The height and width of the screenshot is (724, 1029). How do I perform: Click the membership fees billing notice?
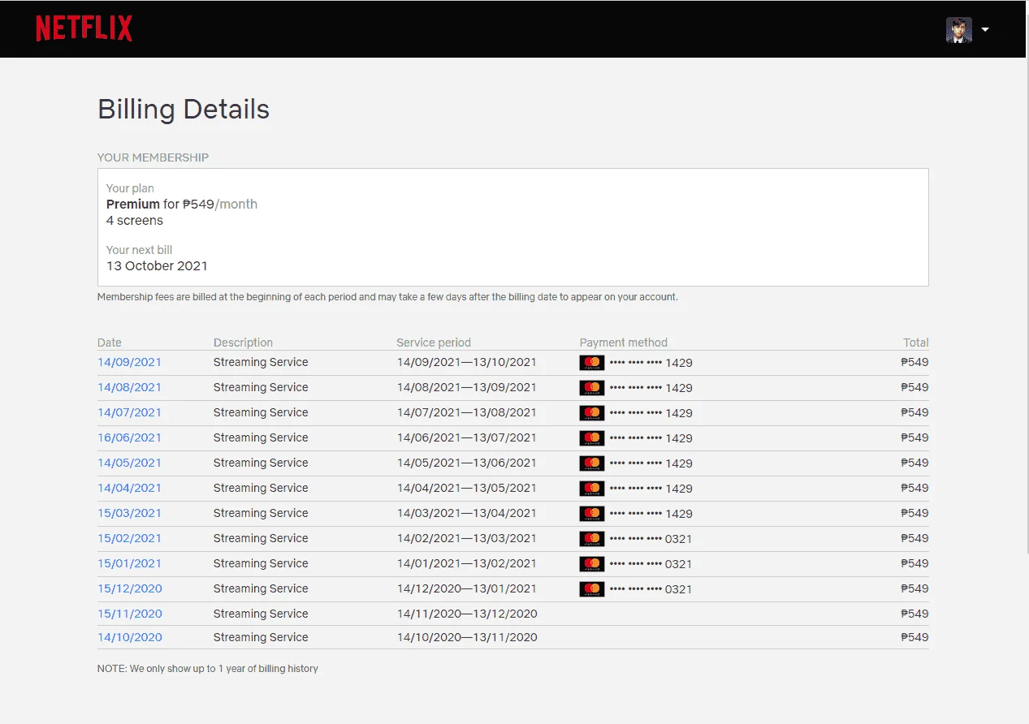(387, 297)
